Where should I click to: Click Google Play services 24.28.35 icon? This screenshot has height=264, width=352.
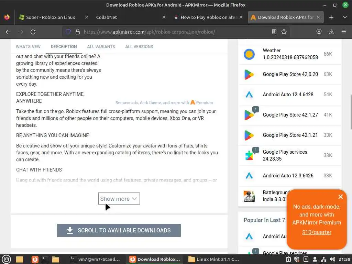pos(249,155)
